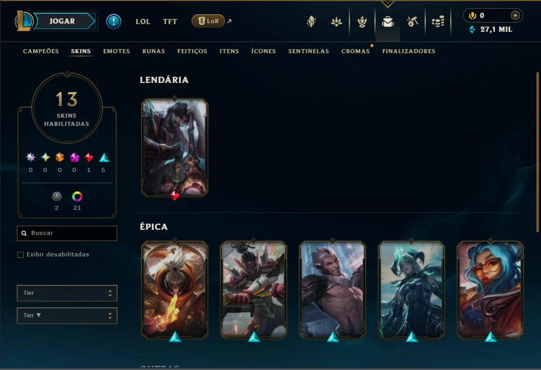Open the TFT game link
541x370 pixels.
tap(170, 21)
